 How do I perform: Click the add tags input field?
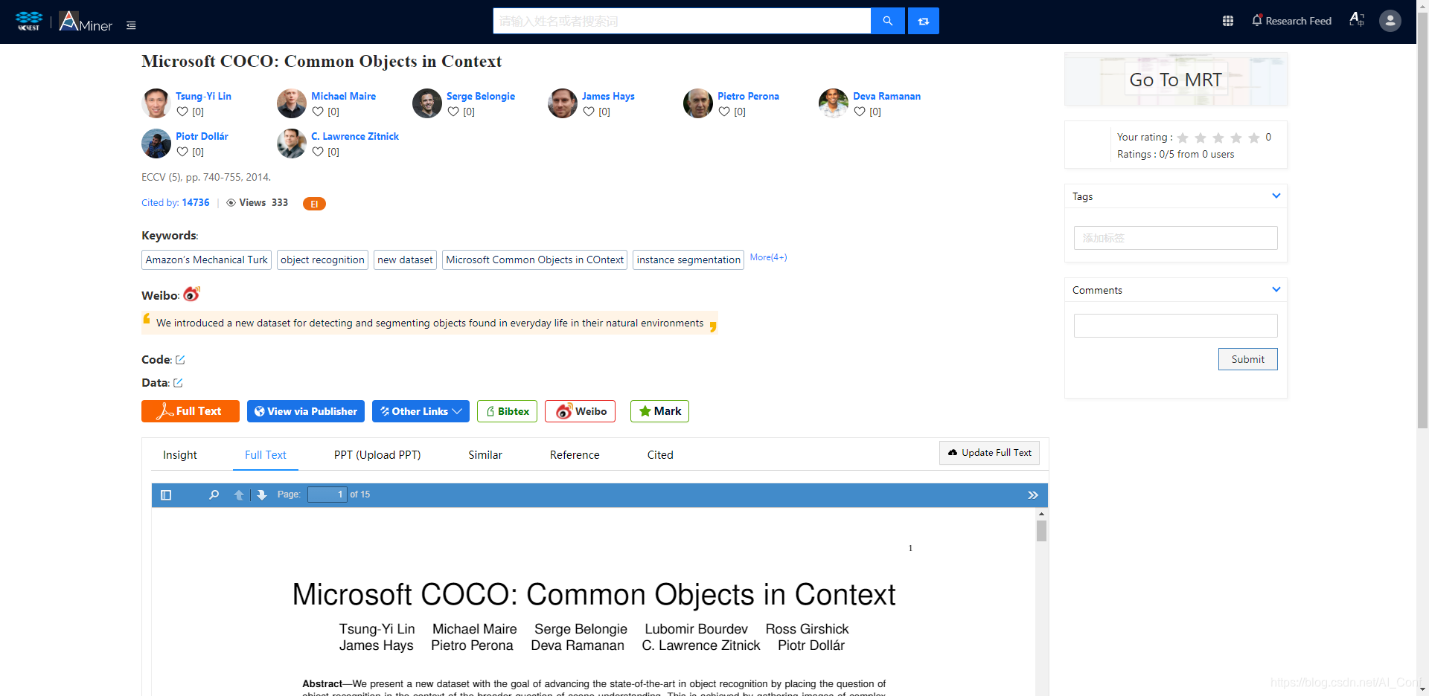coord(1175,238)
